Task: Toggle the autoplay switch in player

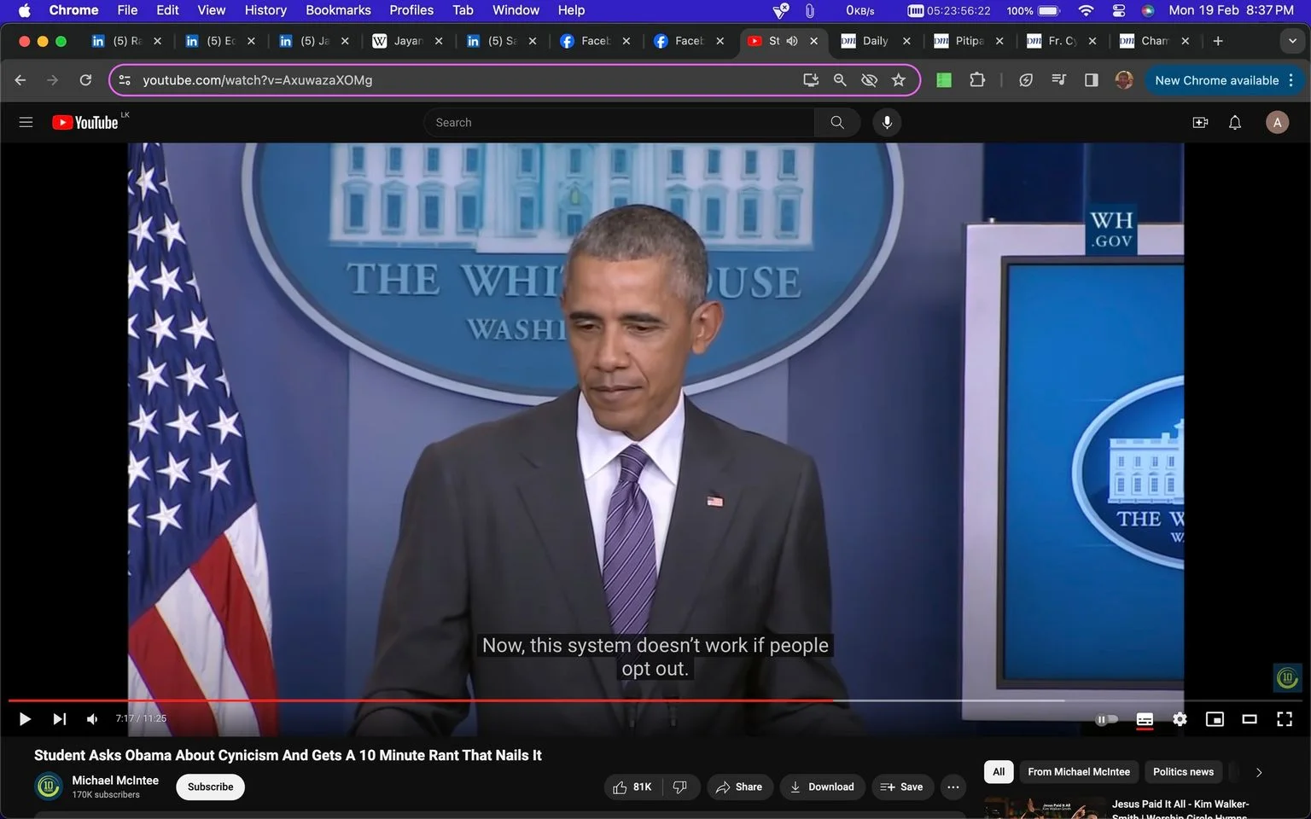Action: pyautogui.click(x=1106, y=719)
